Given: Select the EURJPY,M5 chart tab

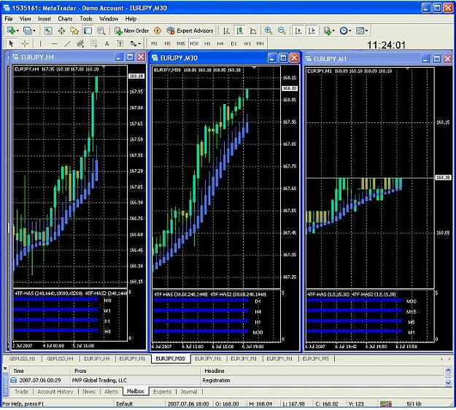Looking at the screenshot, I should [315, 358].
